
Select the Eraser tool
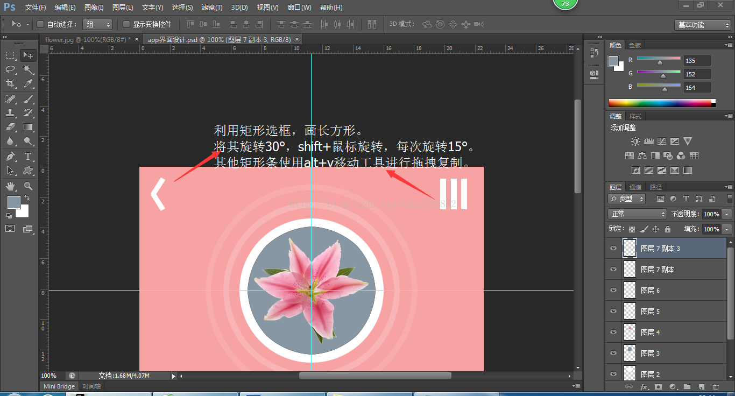tap(10, 128)
